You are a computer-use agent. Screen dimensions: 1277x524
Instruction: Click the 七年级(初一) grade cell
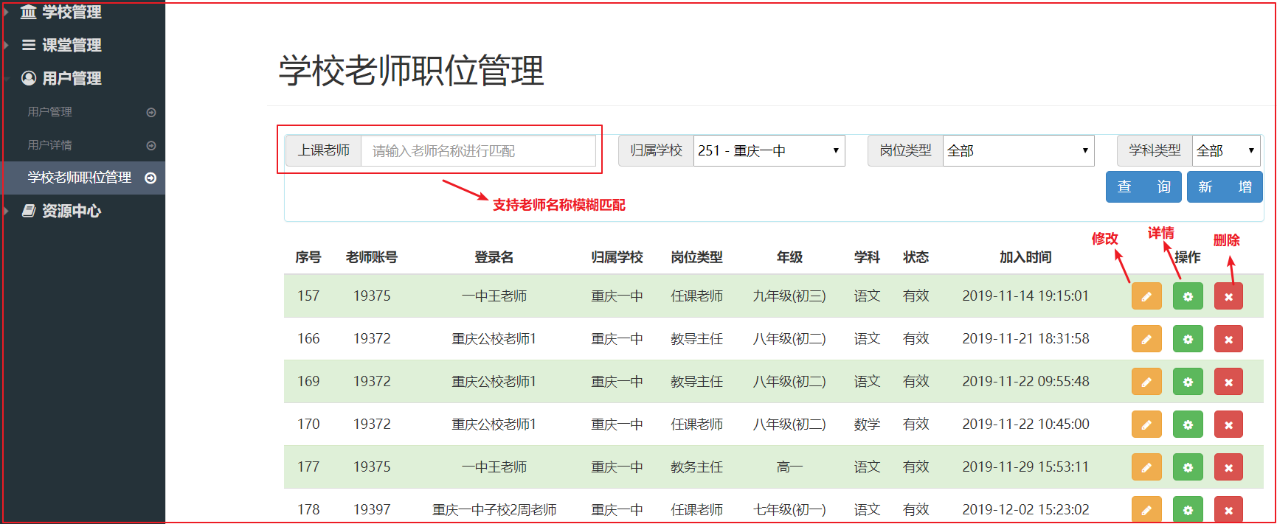(x=789, y=509)
